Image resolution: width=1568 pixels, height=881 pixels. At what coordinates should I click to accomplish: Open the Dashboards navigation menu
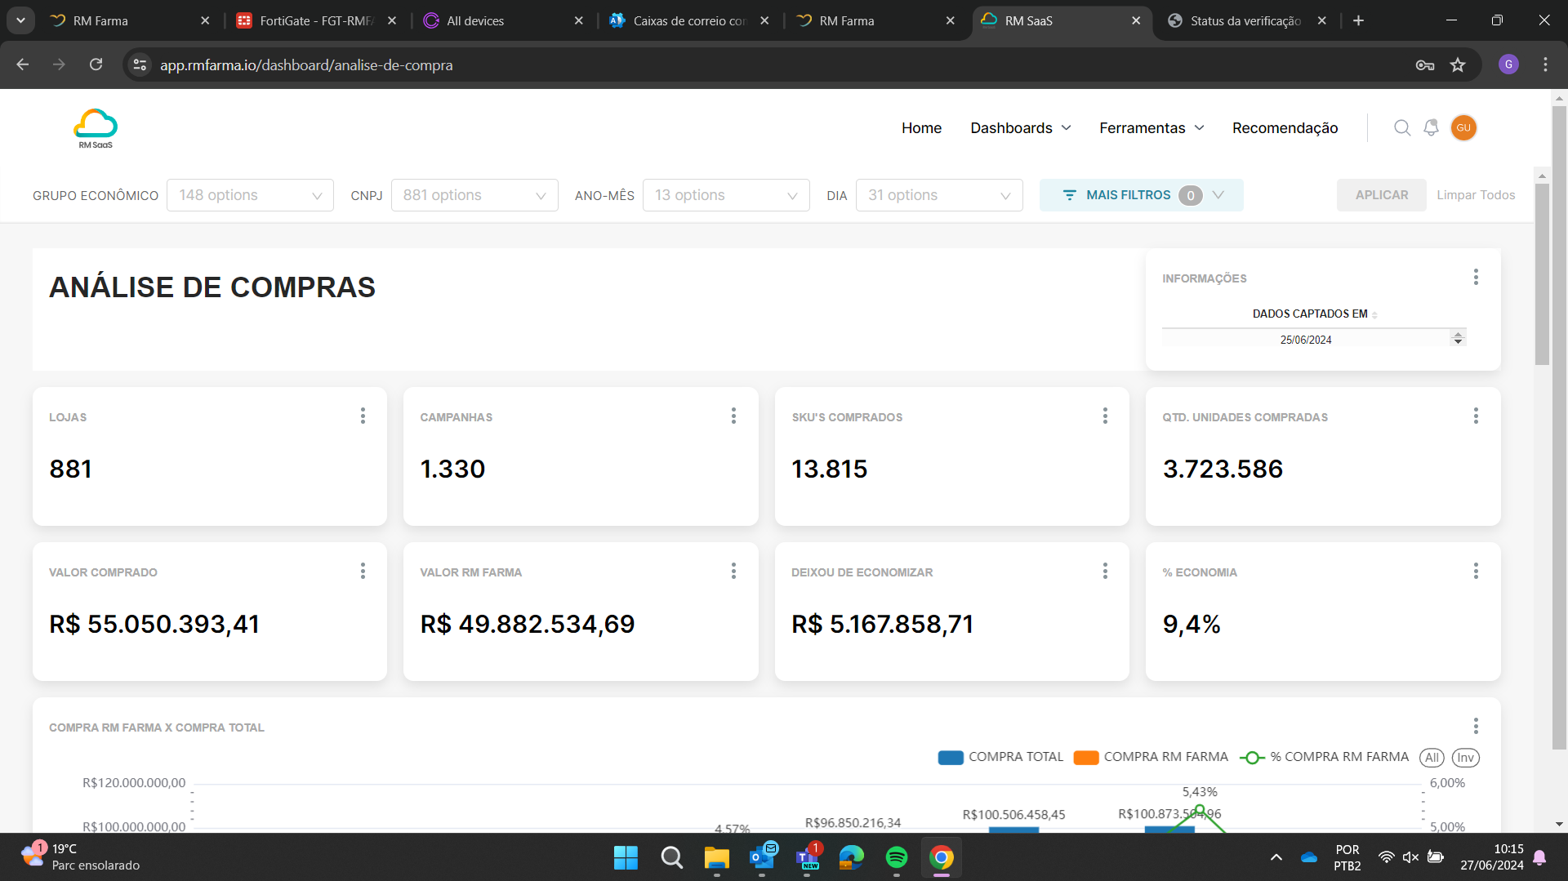1020,128
